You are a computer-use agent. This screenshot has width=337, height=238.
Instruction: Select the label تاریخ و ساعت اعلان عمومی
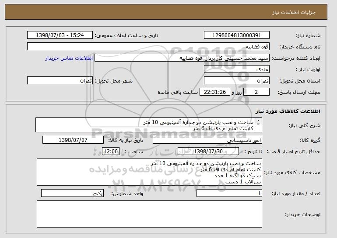coord(126,35)
